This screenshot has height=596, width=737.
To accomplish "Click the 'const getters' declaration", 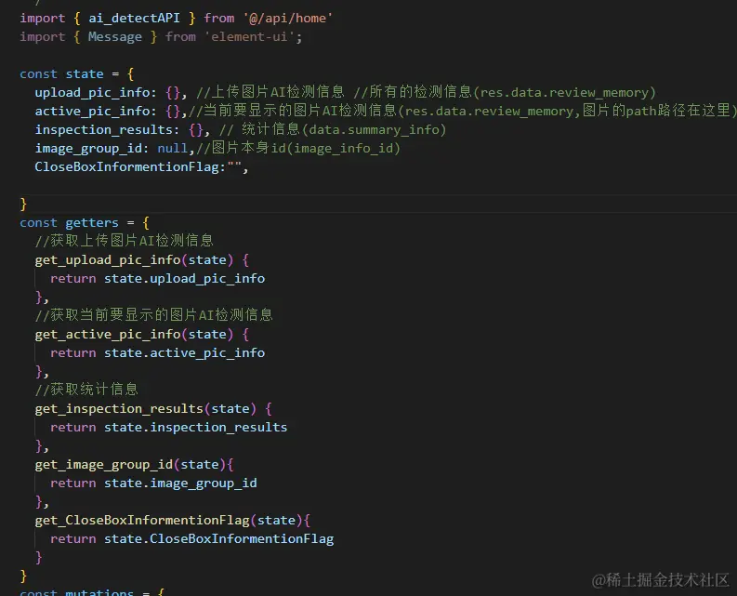I will pyautogui.click(x=69, y=222).
